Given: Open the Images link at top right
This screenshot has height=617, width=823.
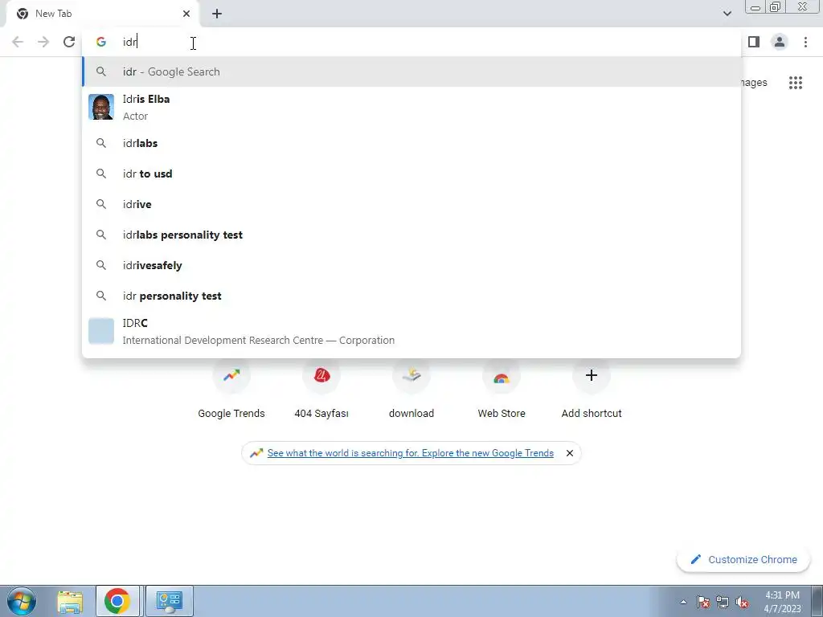Looking at the screenshot, I should click(x=754, y=83).
